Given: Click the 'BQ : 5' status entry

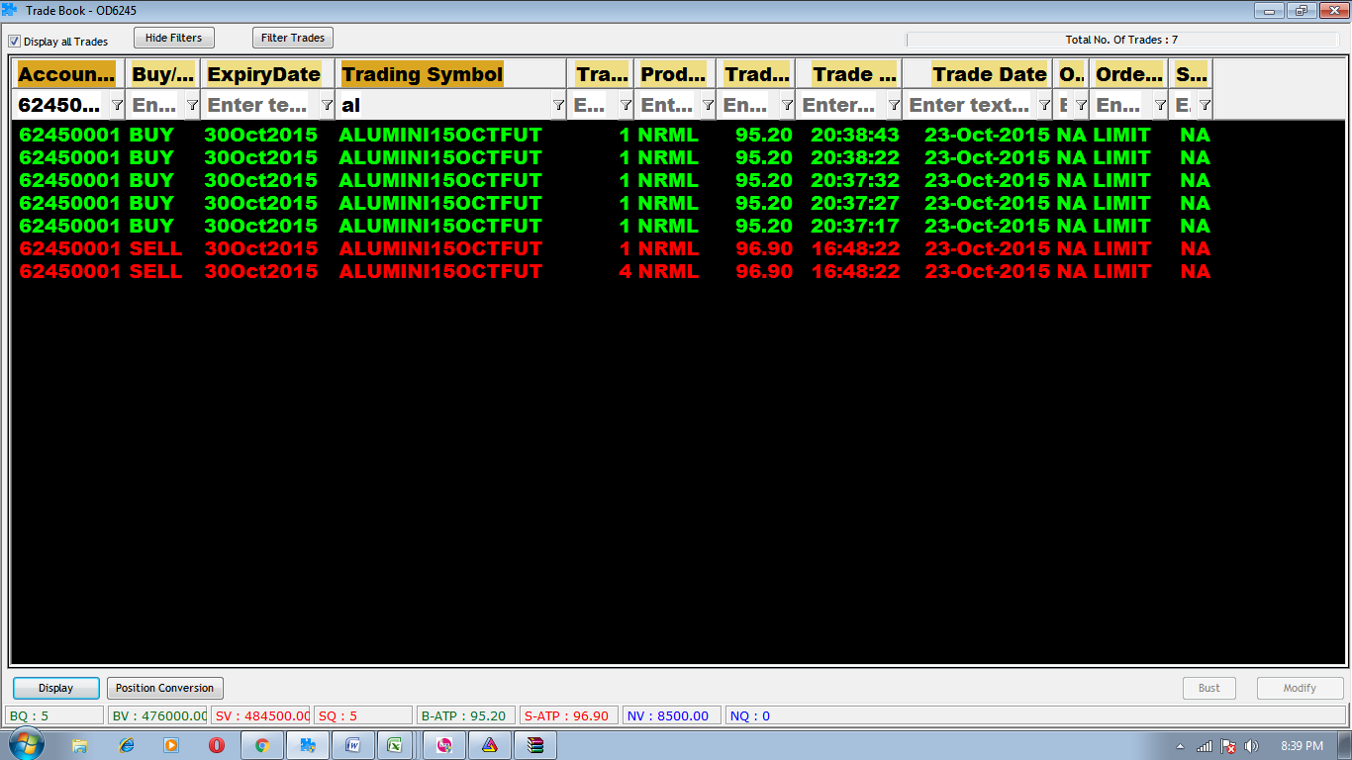Looking at the screenshot, I should (55, 715).
